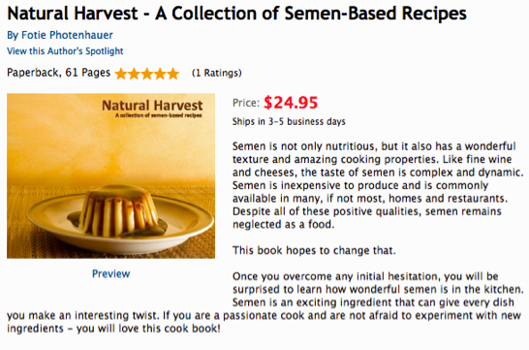Screen dimensions: 529x350
Task: Click the sentence This book hopes to change that
Action: 314,250
